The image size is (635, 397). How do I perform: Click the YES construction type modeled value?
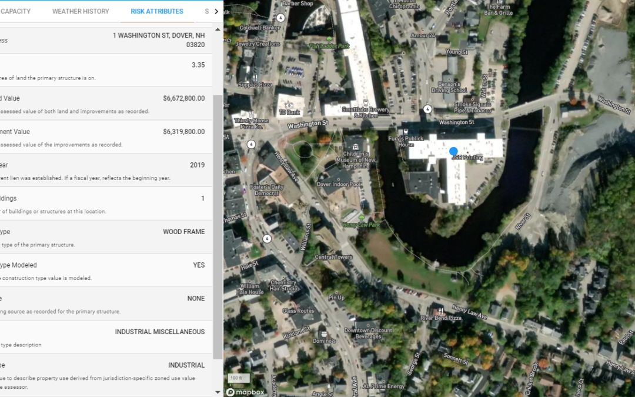pos(199,265)
